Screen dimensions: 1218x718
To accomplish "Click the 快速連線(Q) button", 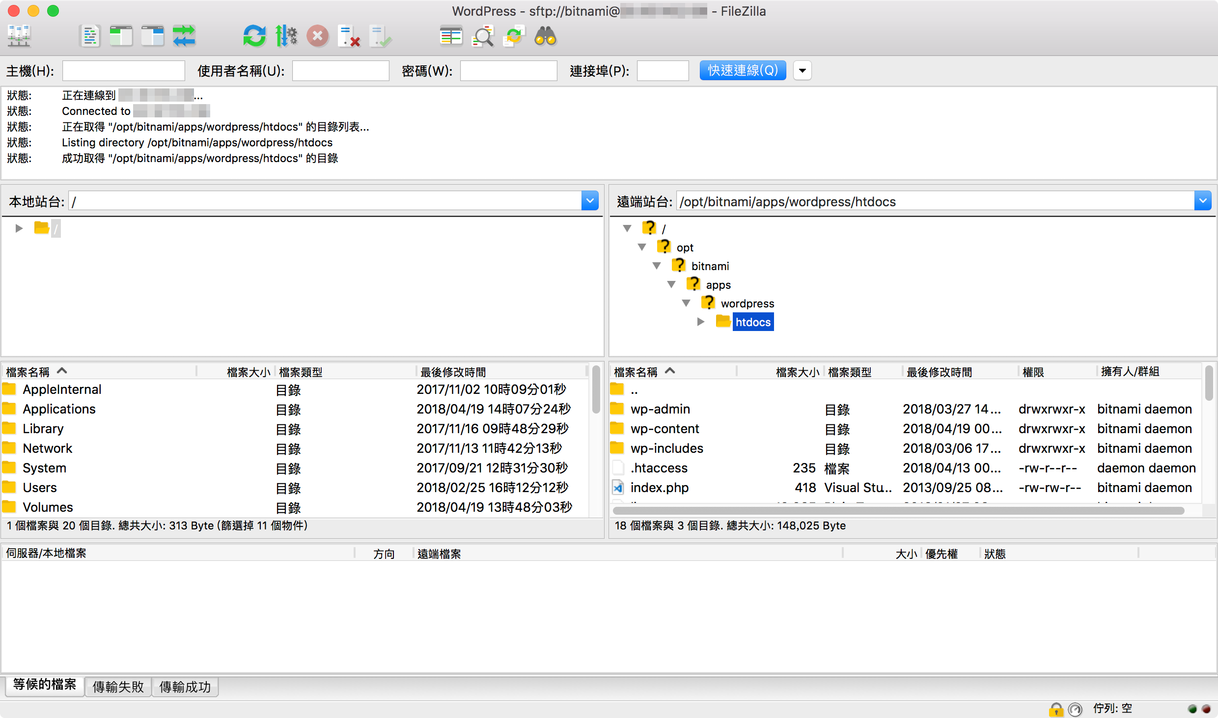I will (x=743, y=70).
